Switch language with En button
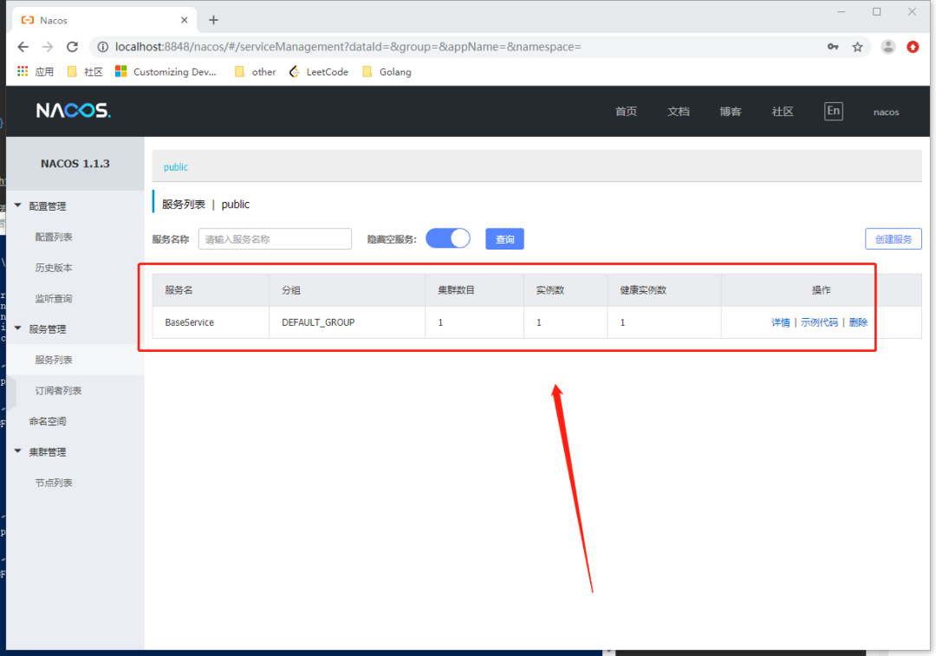This screenshot has height=656, width=936. (834, 111)
